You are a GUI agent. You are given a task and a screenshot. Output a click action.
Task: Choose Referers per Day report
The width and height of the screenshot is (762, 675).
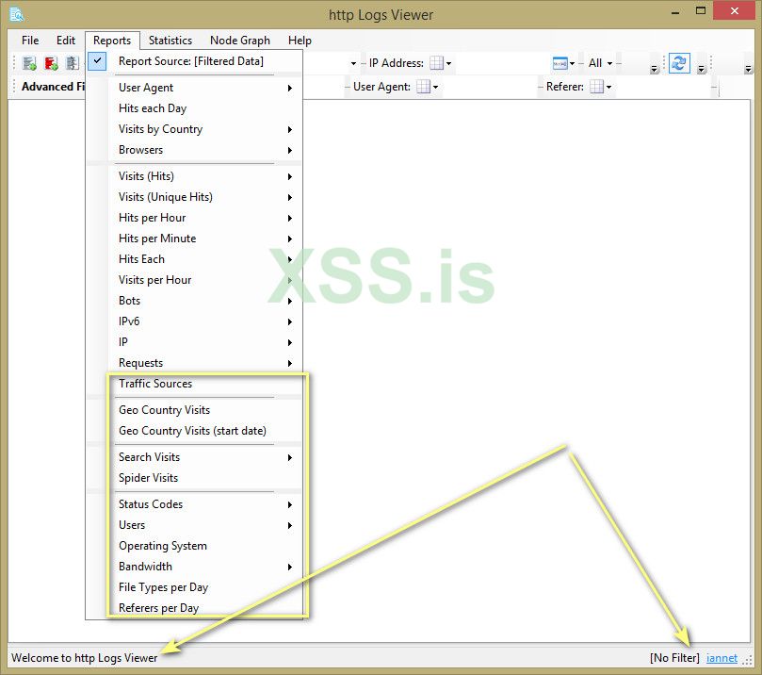click(194, 608)
